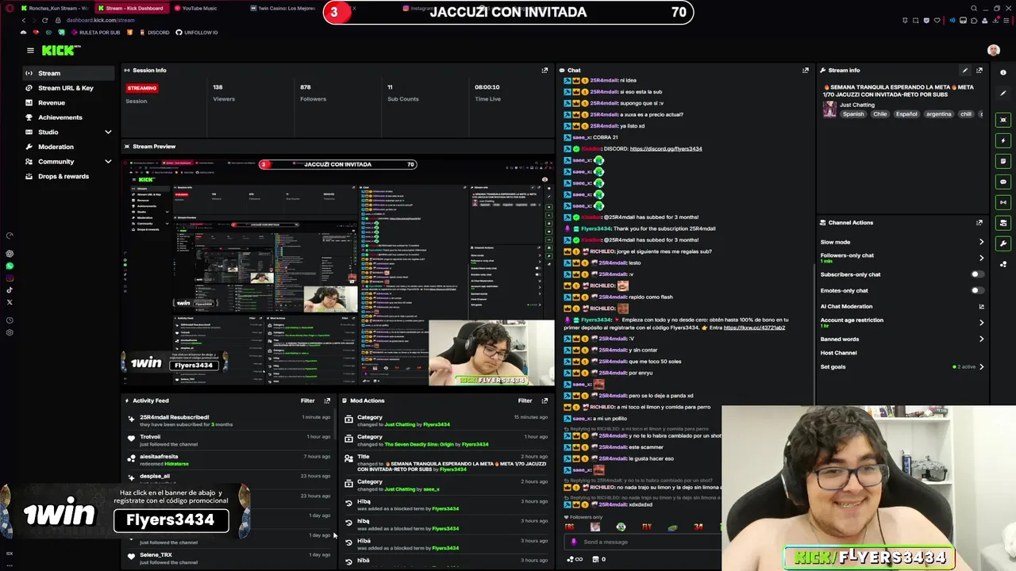Select the argentina stream tag
The image size is (1016, 571).
click(x=938, y=114)
